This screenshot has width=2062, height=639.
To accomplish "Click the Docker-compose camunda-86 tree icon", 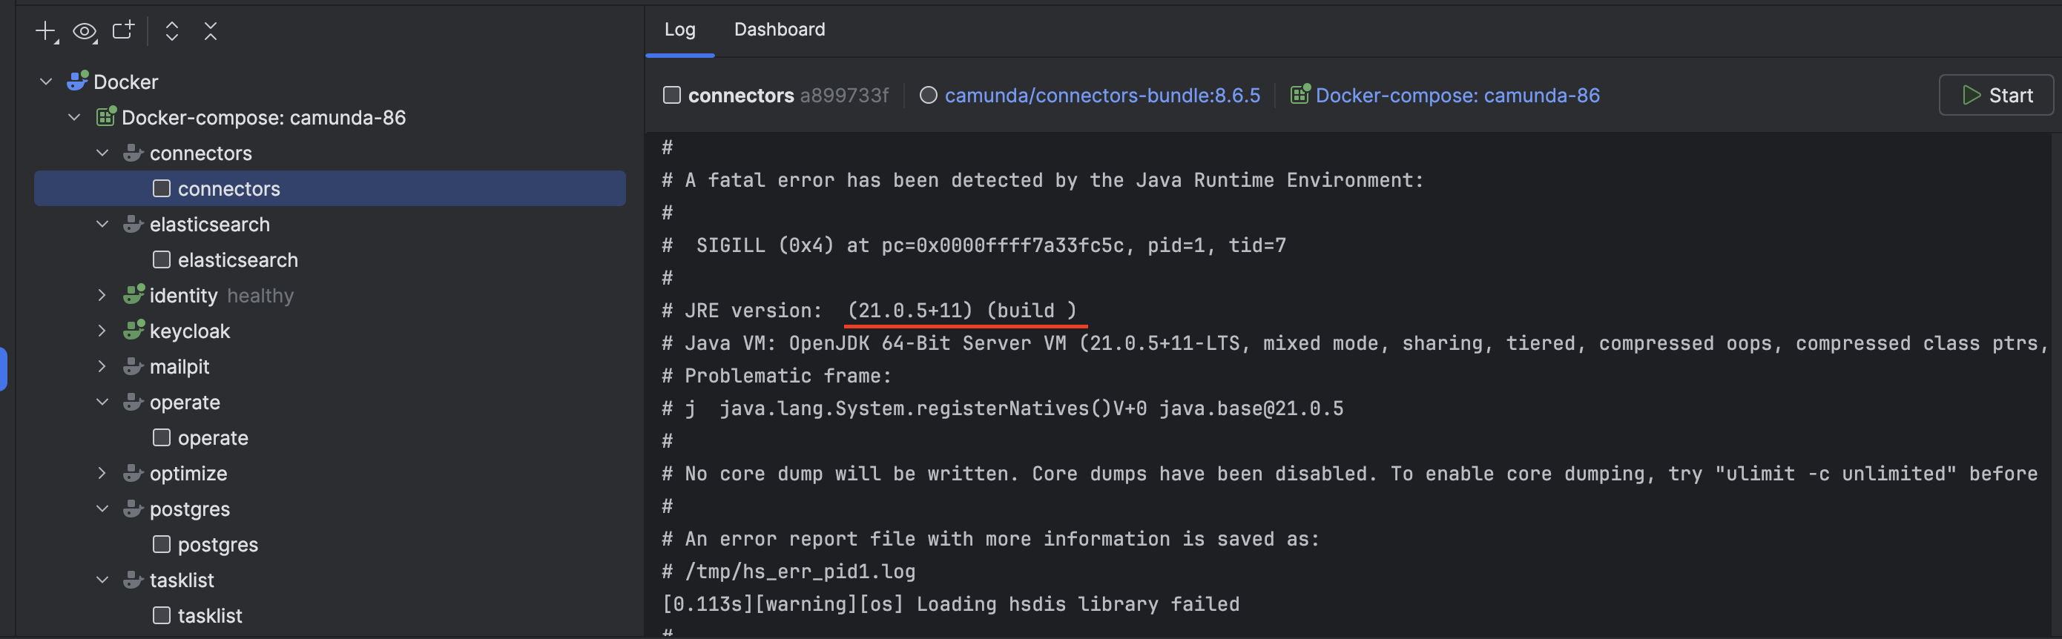I will [105, 117].
